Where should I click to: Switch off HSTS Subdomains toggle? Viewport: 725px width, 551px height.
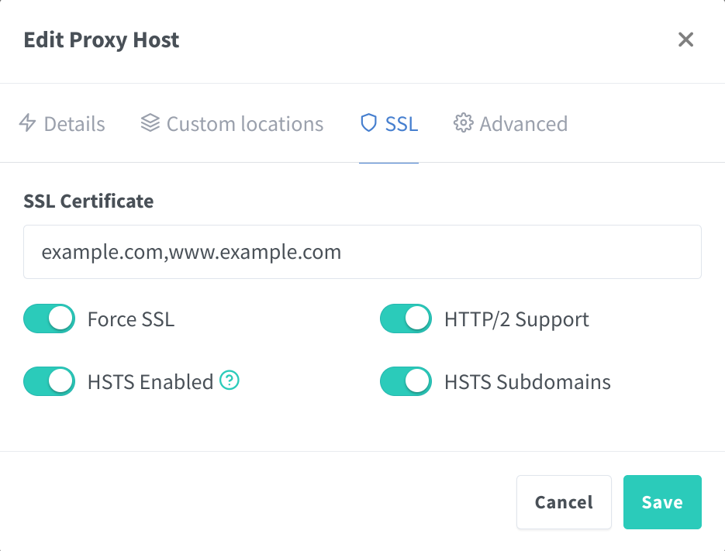coord(406,381)
